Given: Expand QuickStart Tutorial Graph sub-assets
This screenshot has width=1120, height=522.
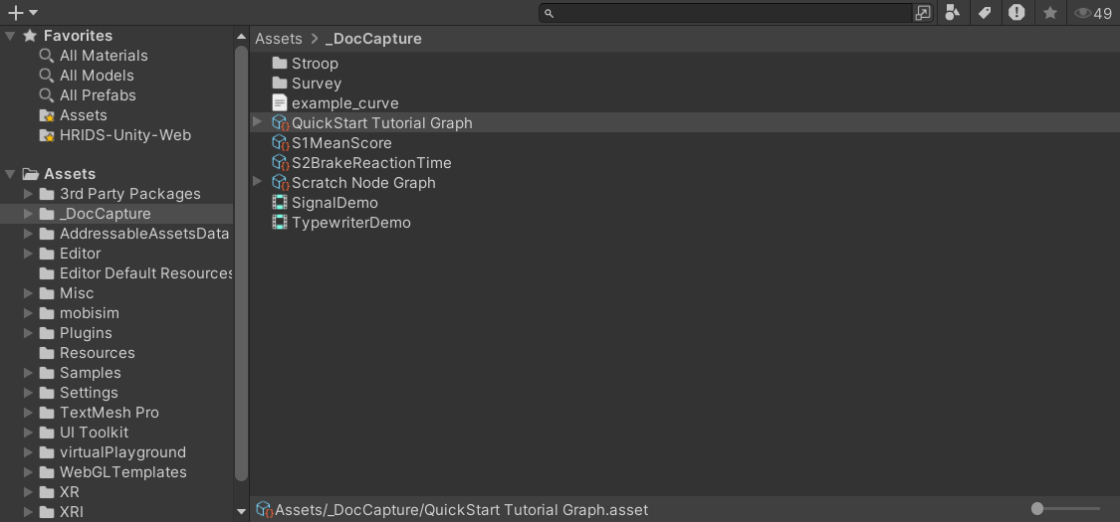Looking at the screenshot, I should click(258, 122).
